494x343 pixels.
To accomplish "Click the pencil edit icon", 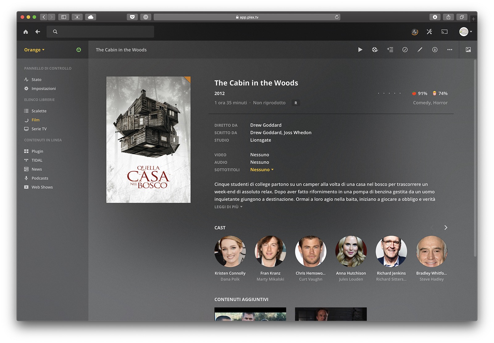I will point(420,50).
